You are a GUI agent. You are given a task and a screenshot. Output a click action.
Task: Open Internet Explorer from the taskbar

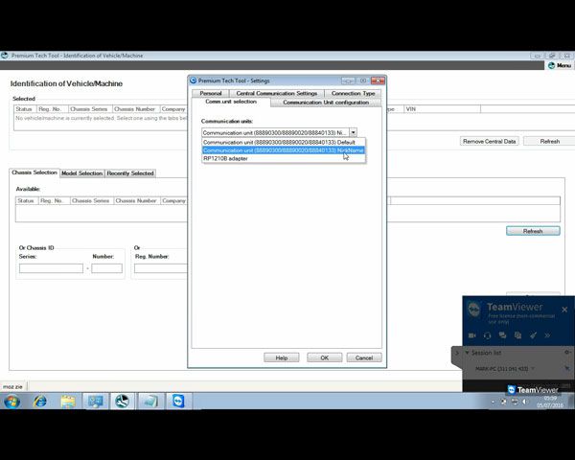[x=40, y=402]
